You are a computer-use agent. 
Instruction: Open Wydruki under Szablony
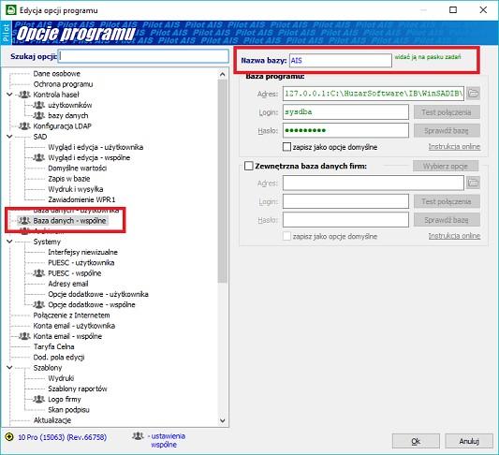coord(61,378)
